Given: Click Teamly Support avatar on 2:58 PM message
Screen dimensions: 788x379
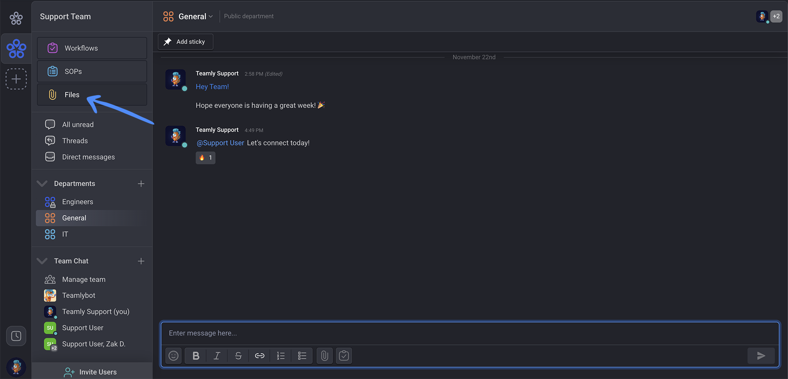Looking at the screenshot, I should tap(176, 80).
